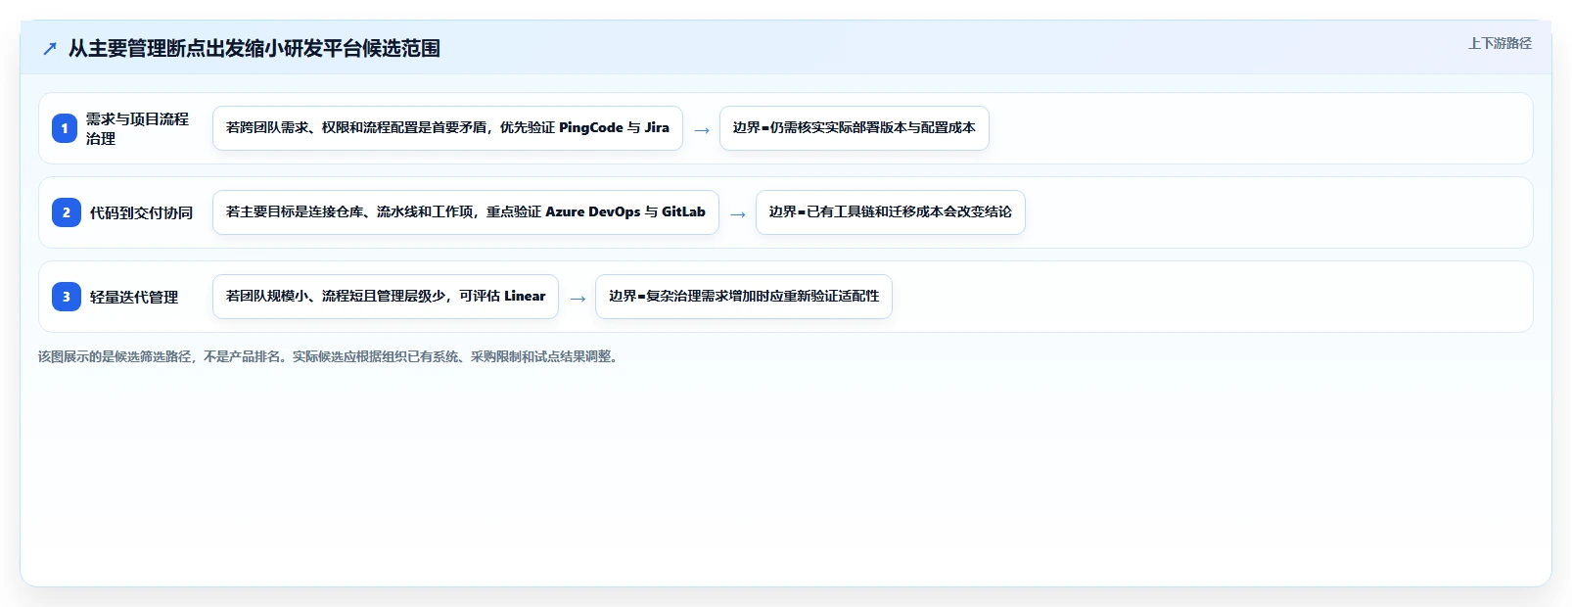Click the 边界 card about 实际部署版本与配置成本
1572x607 pixels.
(x=855, y=128)
